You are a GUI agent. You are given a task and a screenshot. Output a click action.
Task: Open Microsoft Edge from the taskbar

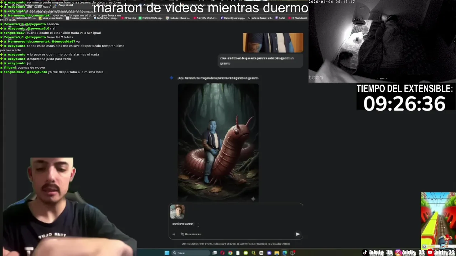click(285, 253)
